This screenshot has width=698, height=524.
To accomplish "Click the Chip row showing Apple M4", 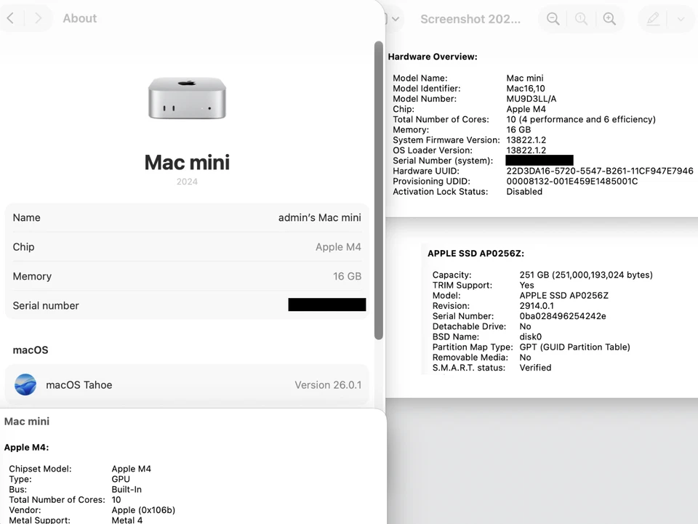I will tap(187, 247).
